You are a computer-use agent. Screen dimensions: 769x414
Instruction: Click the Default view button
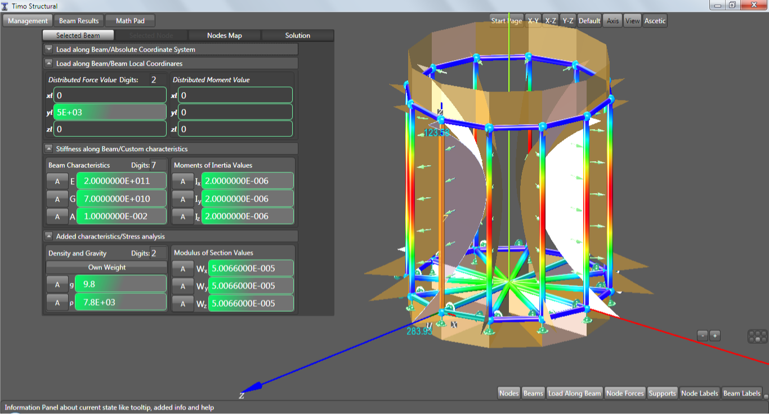(x=589, y=20)
